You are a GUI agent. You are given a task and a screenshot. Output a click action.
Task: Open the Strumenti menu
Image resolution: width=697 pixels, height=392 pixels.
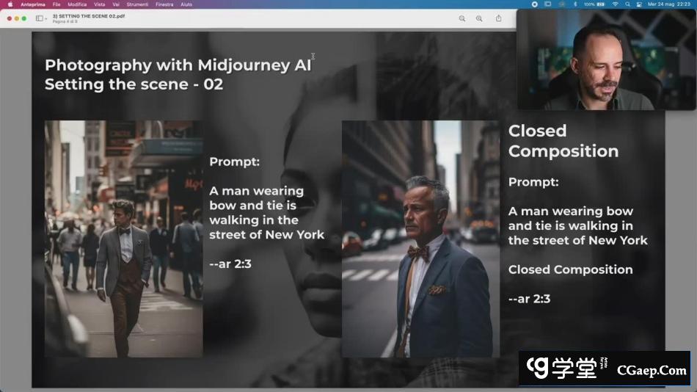(x=137, y=4)
